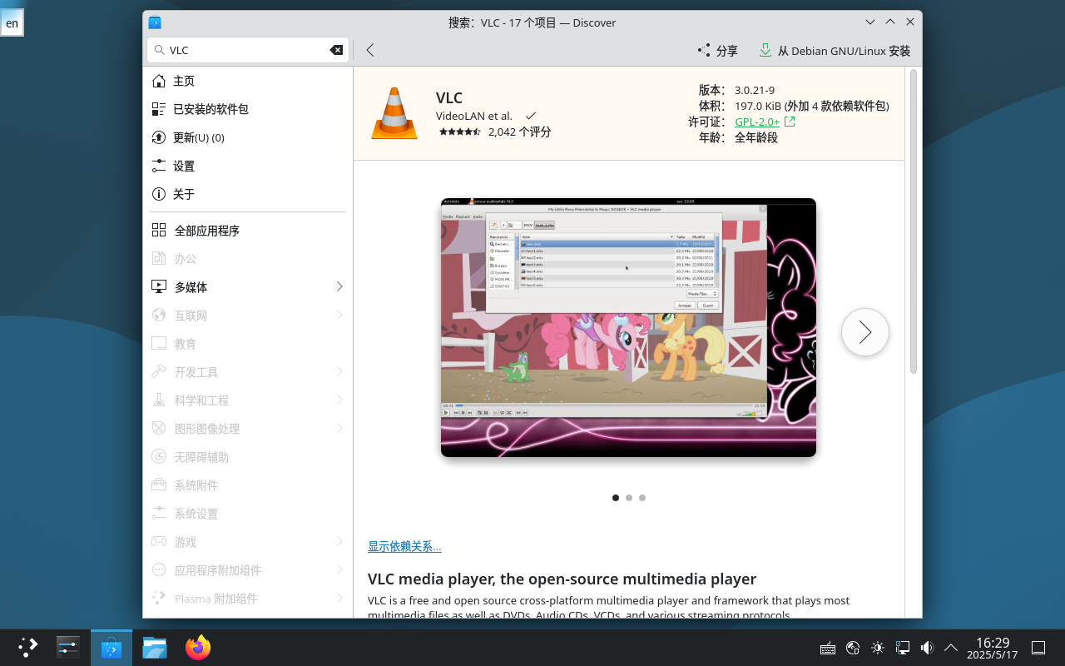This screenshot has height=666, width=1065.
Task: Select the first carousel page dot
Action: (616, 498)
